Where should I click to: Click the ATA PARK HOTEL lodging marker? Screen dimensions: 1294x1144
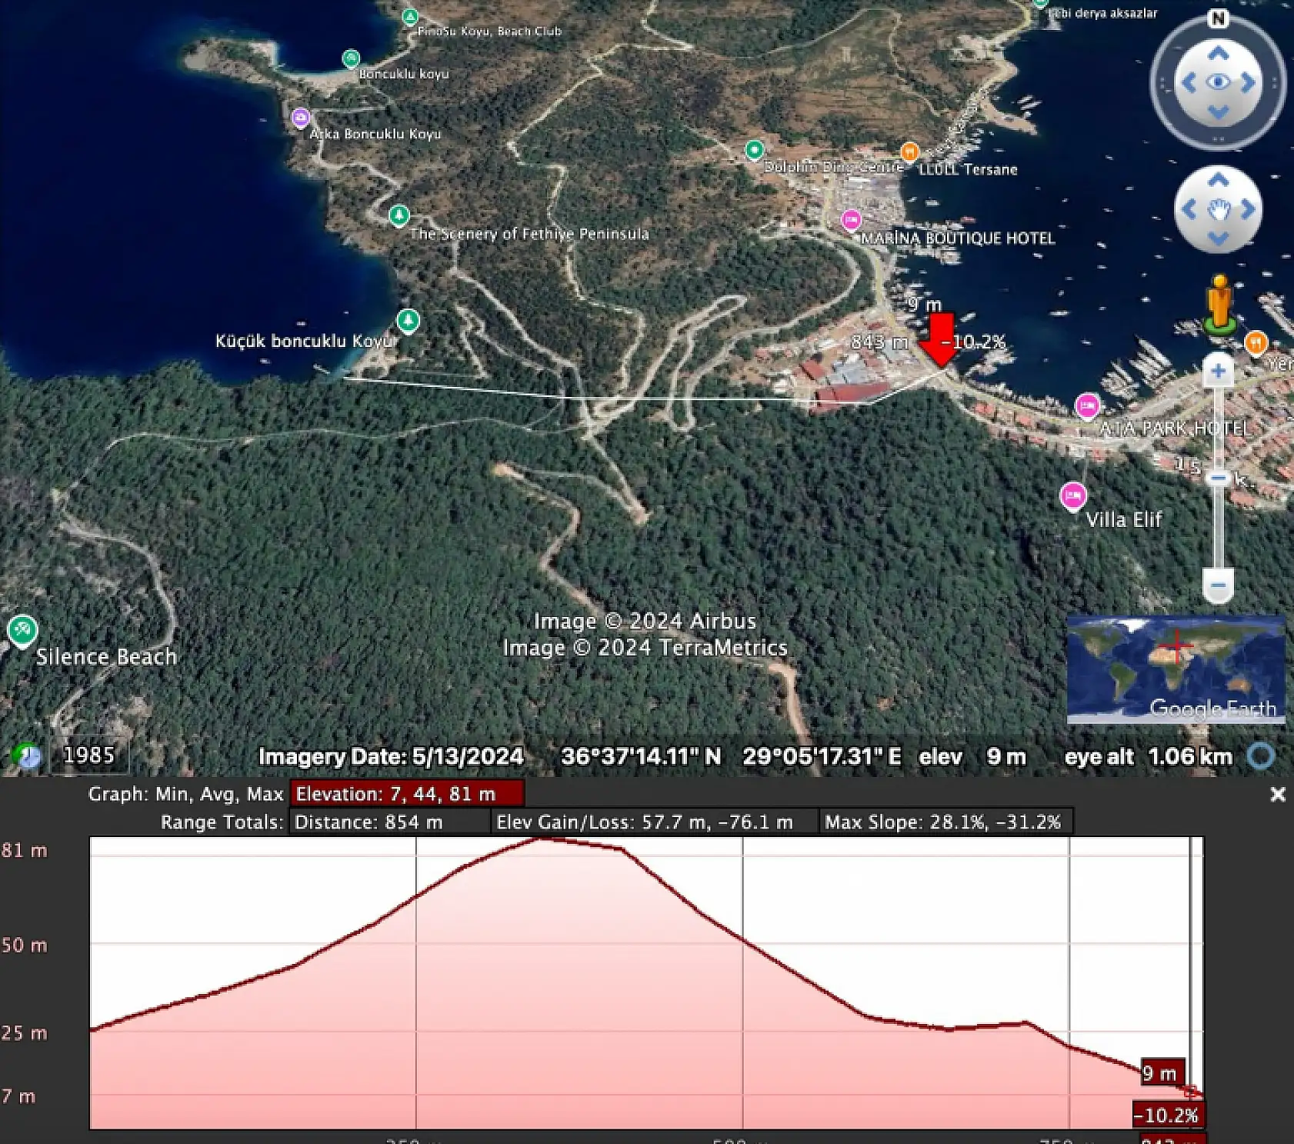1088,405
